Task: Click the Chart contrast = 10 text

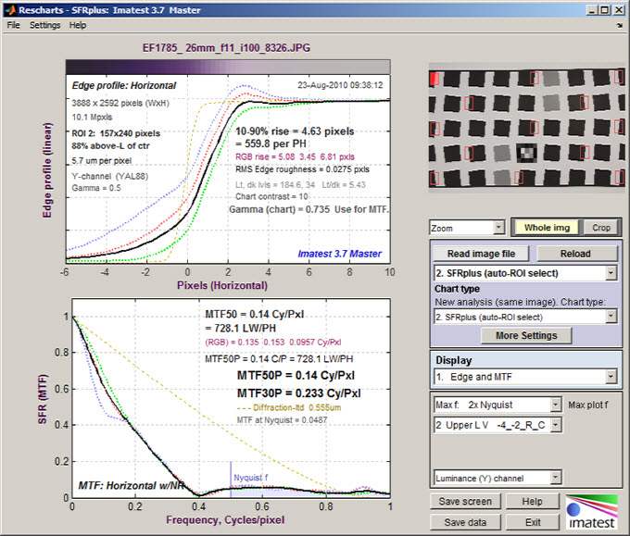Action: [271, 196]
